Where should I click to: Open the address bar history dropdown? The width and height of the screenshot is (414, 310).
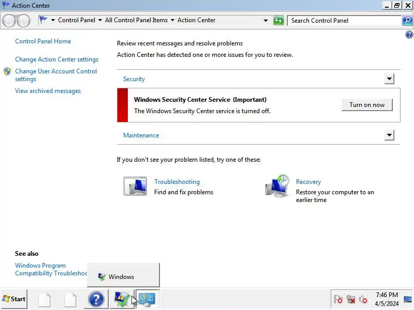point(265,20)
